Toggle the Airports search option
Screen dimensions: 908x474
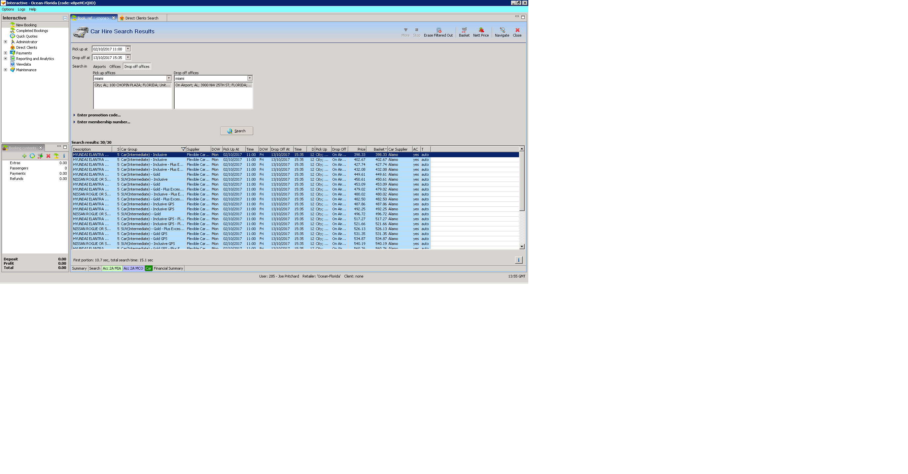coord(99,67)
